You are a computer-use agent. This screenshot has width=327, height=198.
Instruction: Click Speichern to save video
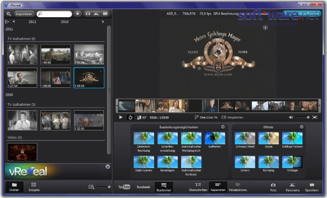(x=312, y=187)
